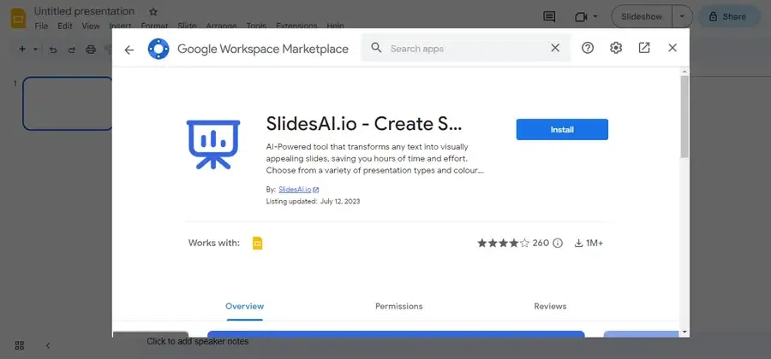The image size is (771, 359).
Task: Clear the search apps field
Action: coord(554,48)
